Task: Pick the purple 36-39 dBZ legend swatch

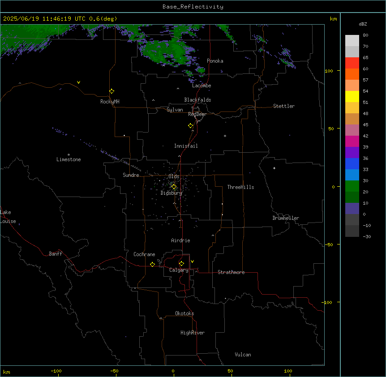Action: [x=352, y=152]
